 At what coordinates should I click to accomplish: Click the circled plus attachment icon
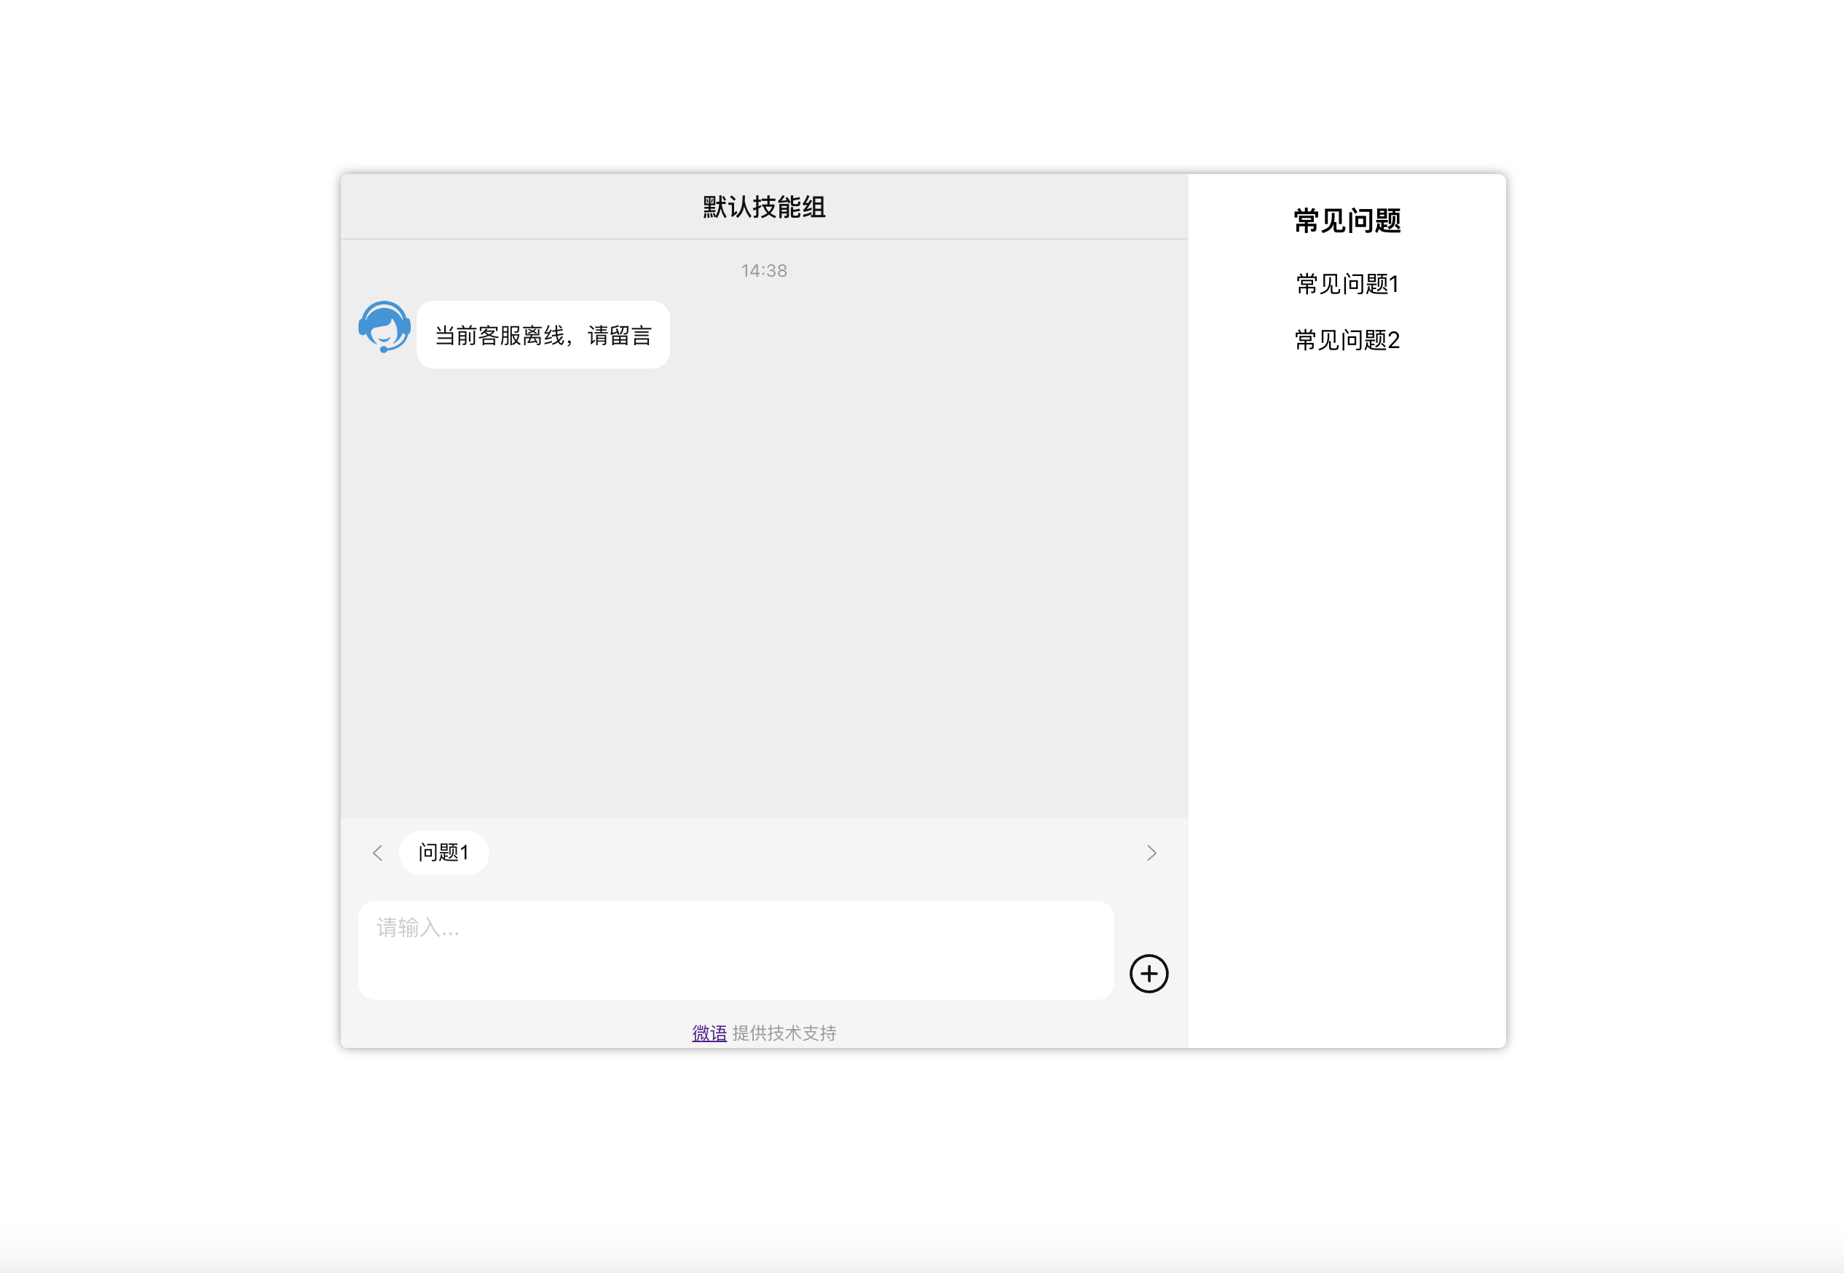point(1148,974)
